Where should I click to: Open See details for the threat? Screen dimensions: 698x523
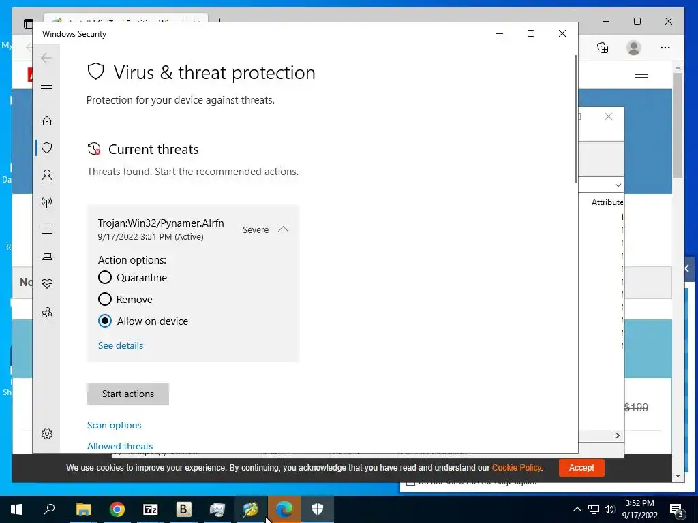121,345
